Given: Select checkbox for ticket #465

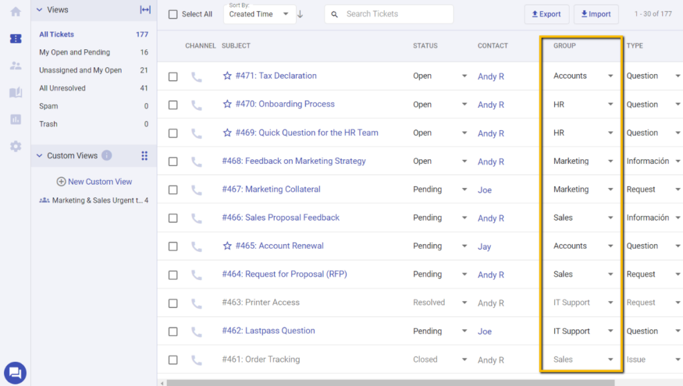Looking at the screenshot, I should coord(173,246).
